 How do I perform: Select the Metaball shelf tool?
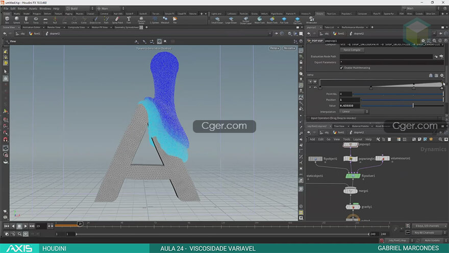pyautogui.click(x=165, y=20)
